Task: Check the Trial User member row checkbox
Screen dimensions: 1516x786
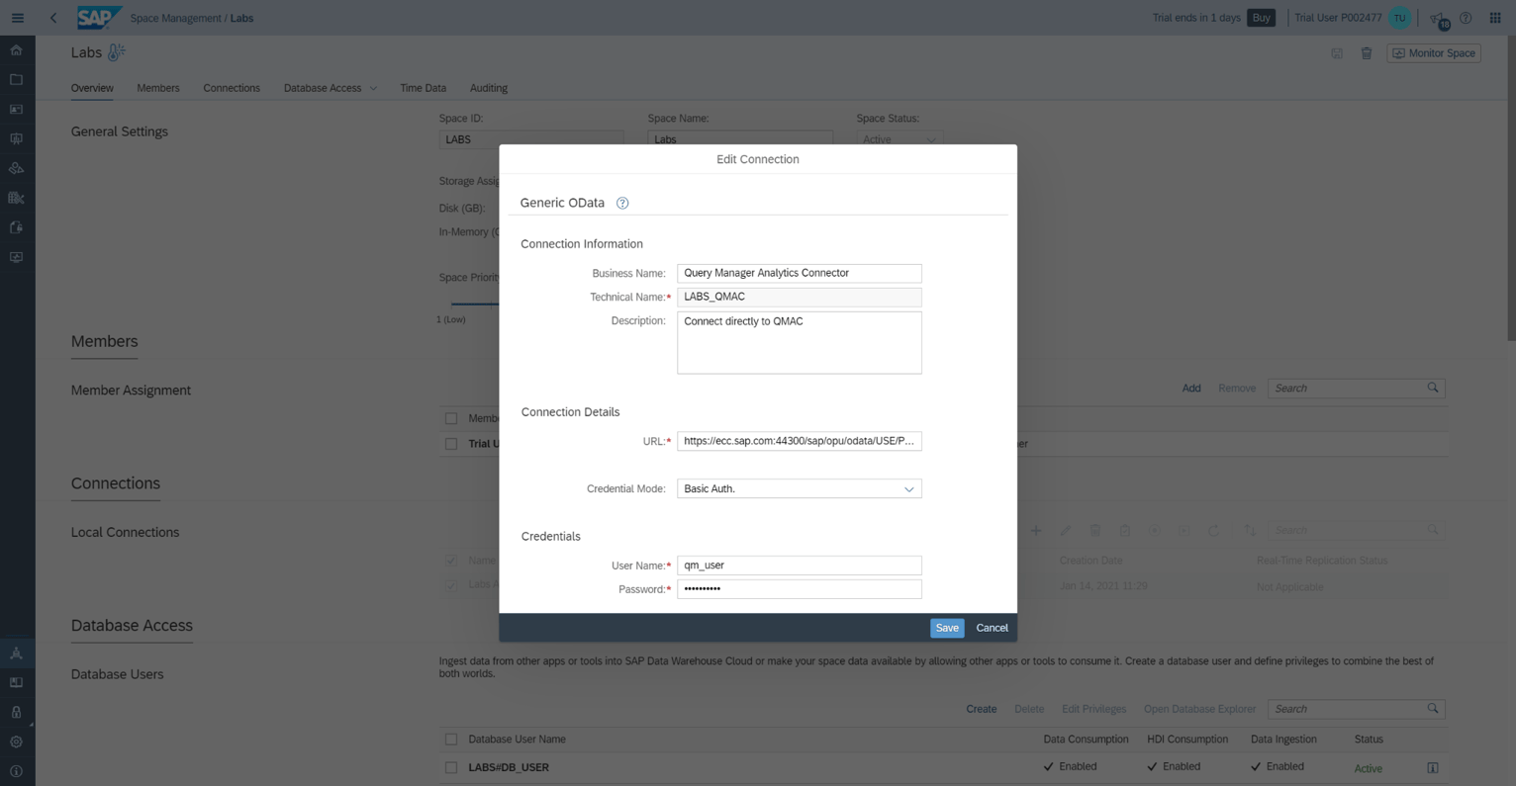Action: (451, 443)
